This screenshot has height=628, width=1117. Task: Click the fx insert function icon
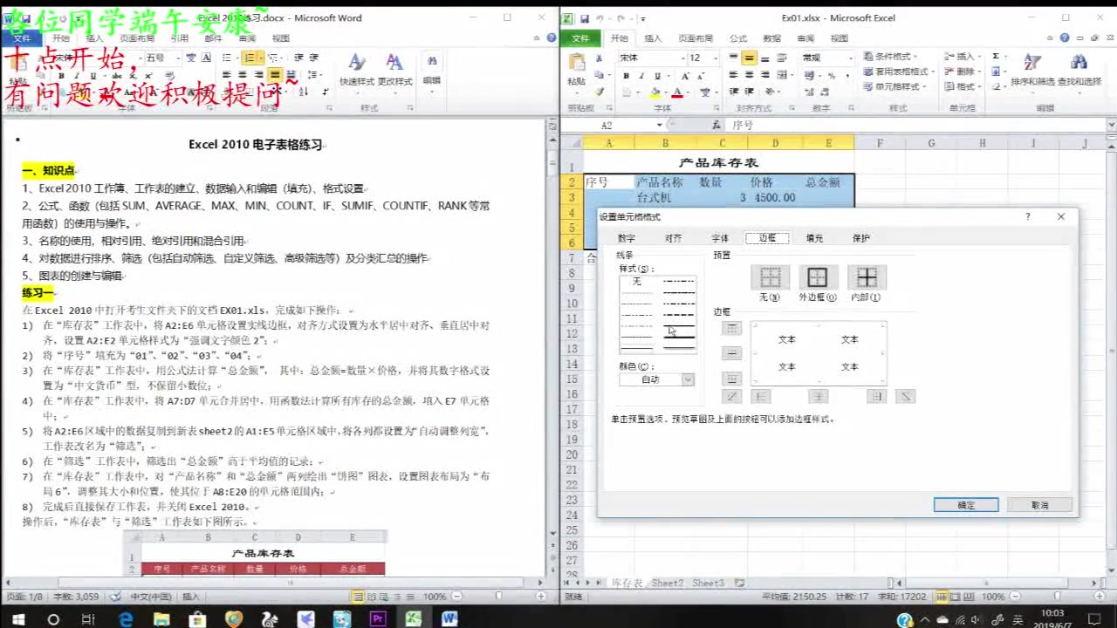(x=716, y=126)
